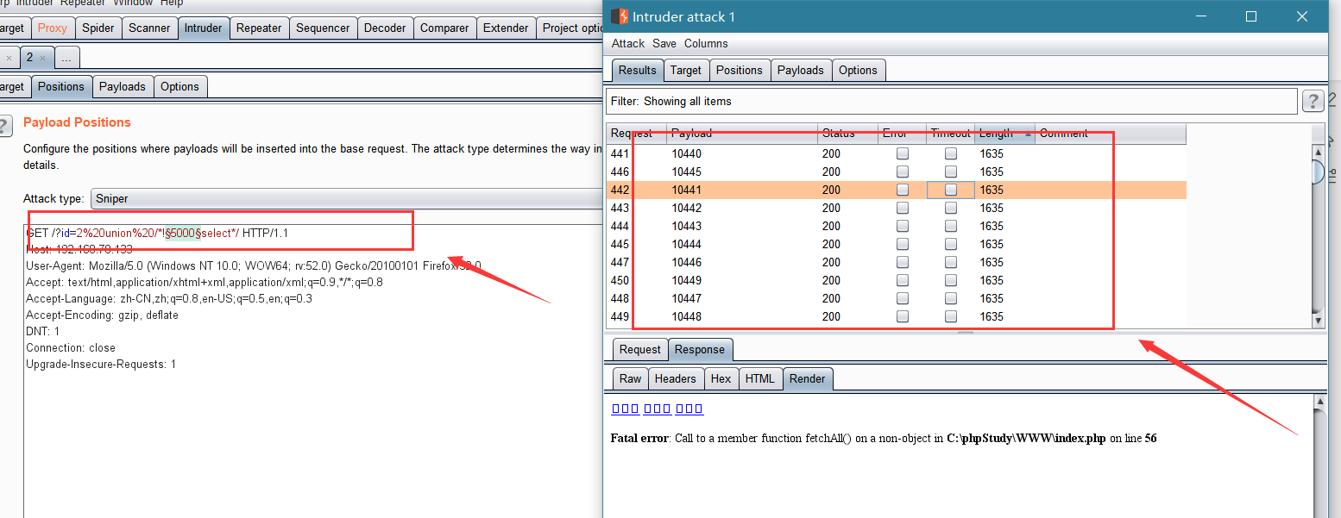Close intruder tab number 2
Screen dimensions: 1341x518
[43, 58]
